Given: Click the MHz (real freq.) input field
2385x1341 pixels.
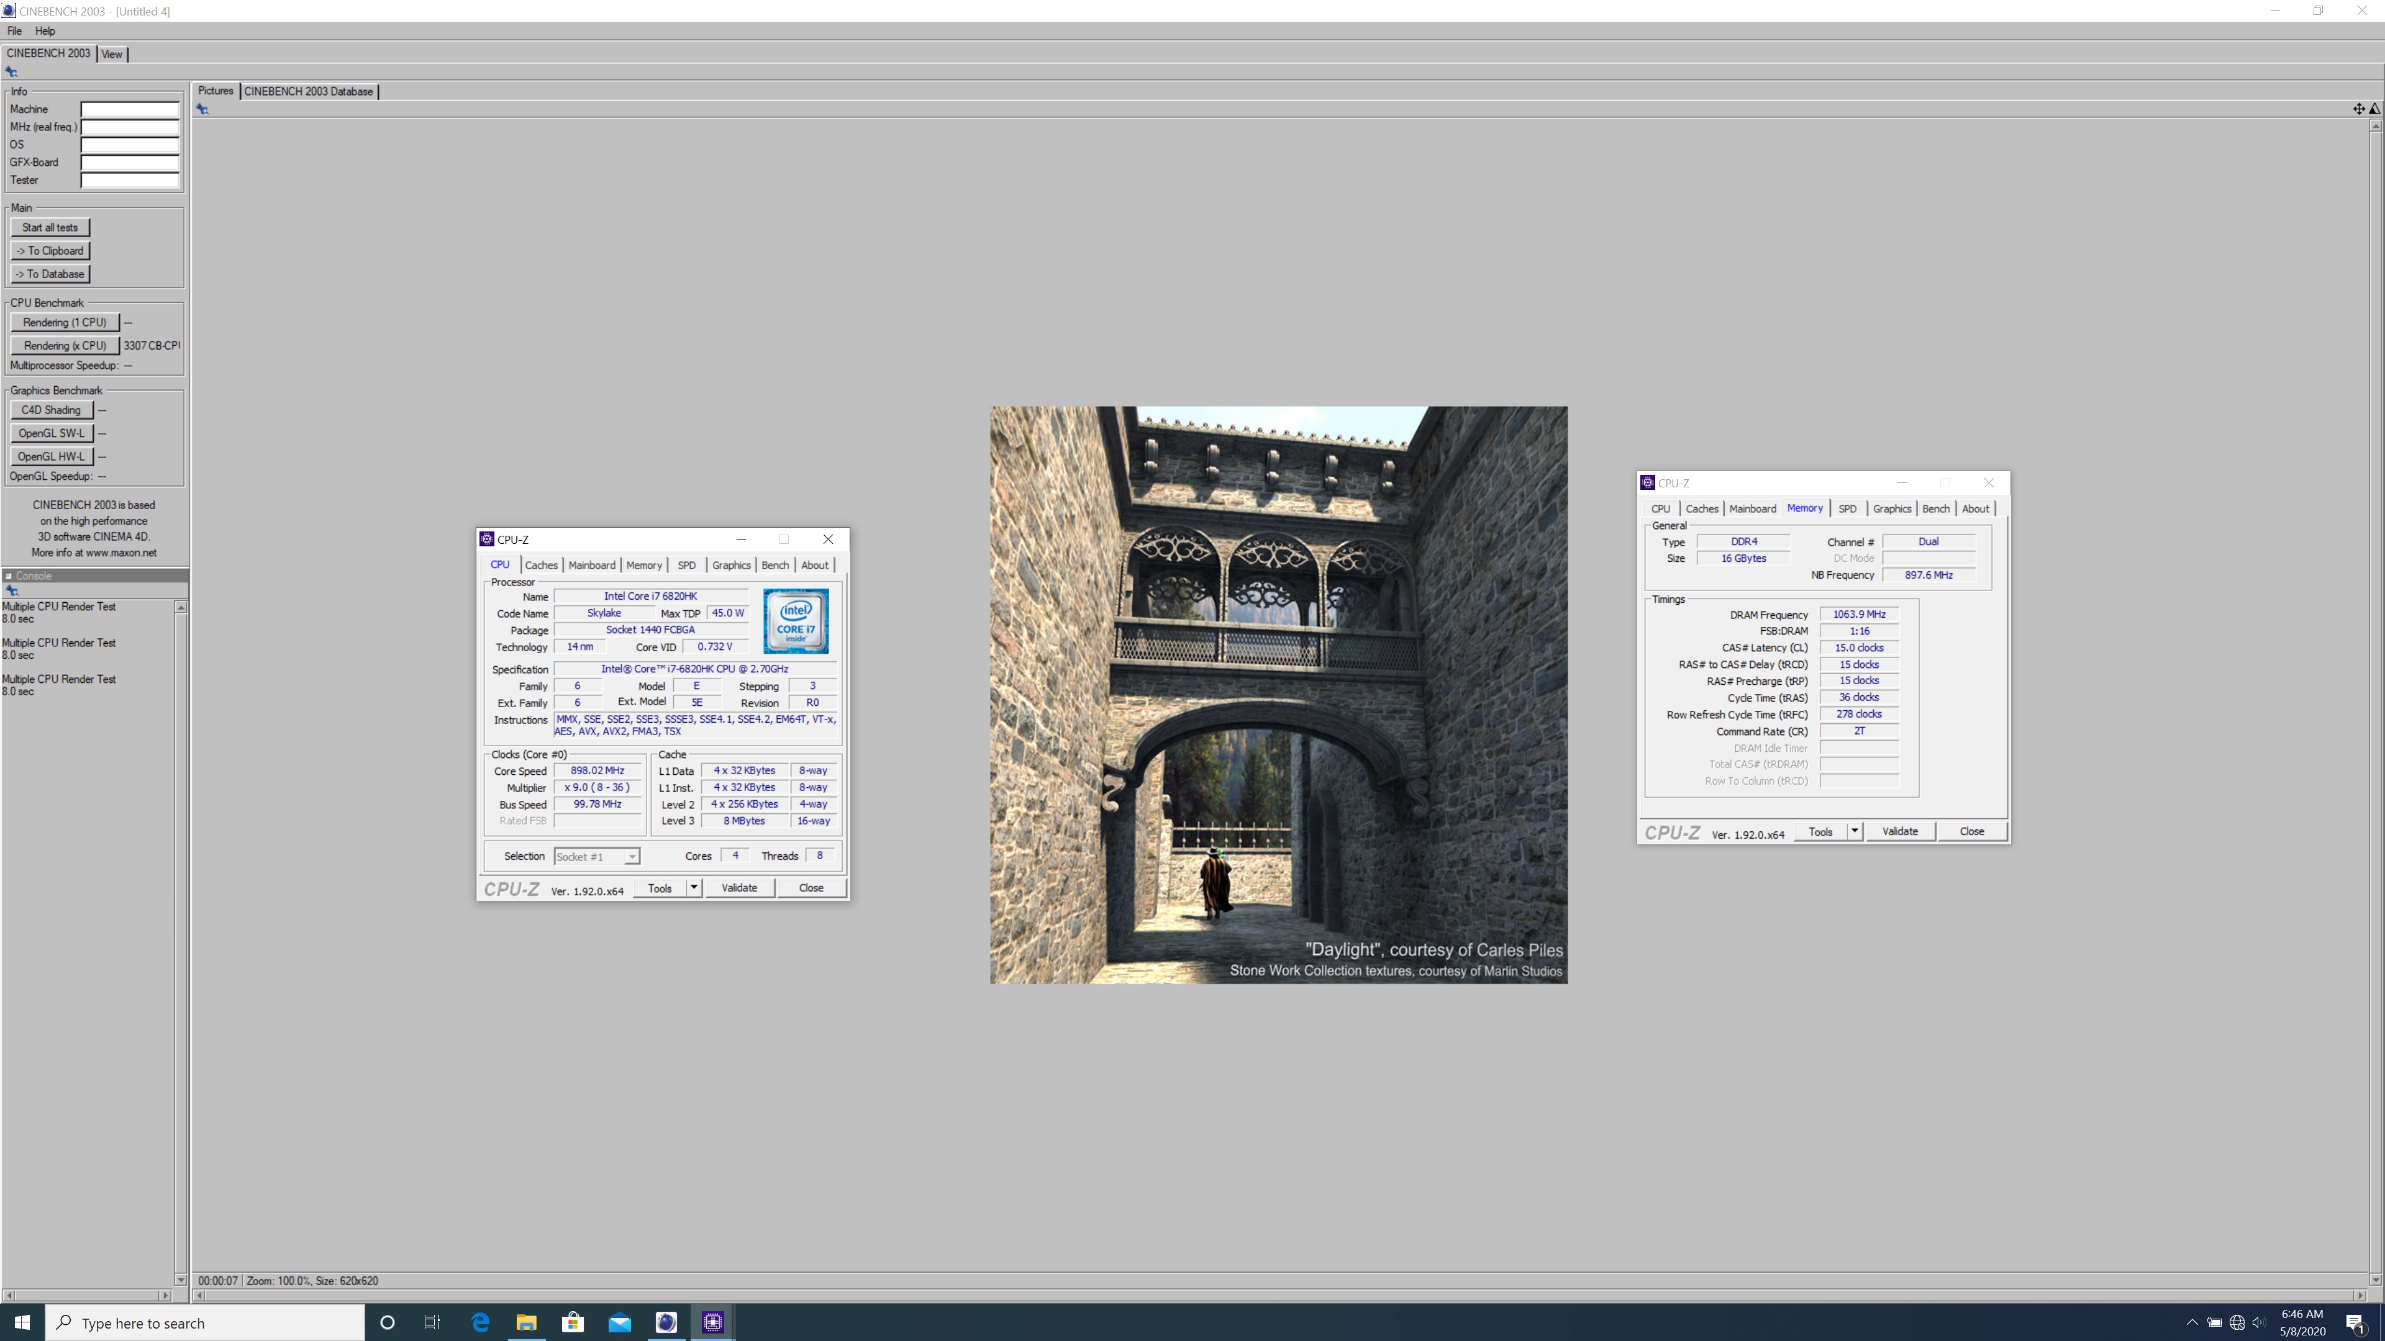Looking at the screenshot, I should (130, 127).
